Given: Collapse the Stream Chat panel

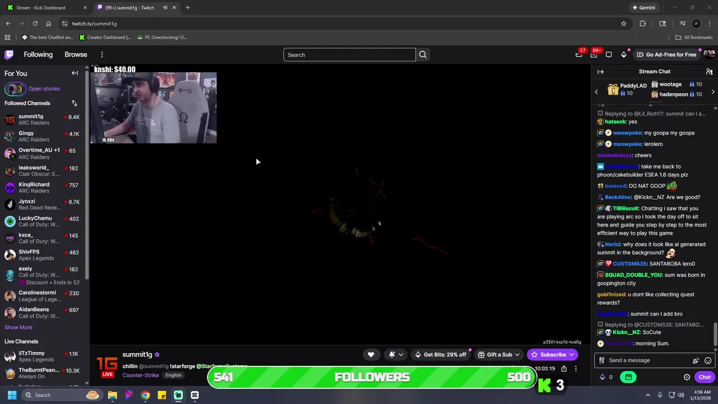Looking at the screenshot, I should tap(600, 72).
